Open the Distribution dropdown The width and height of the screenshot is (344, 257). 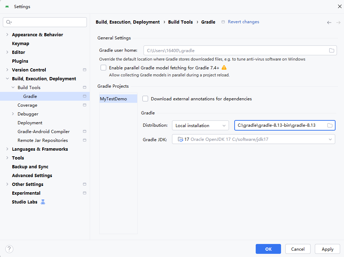click(x=200, y=125)
